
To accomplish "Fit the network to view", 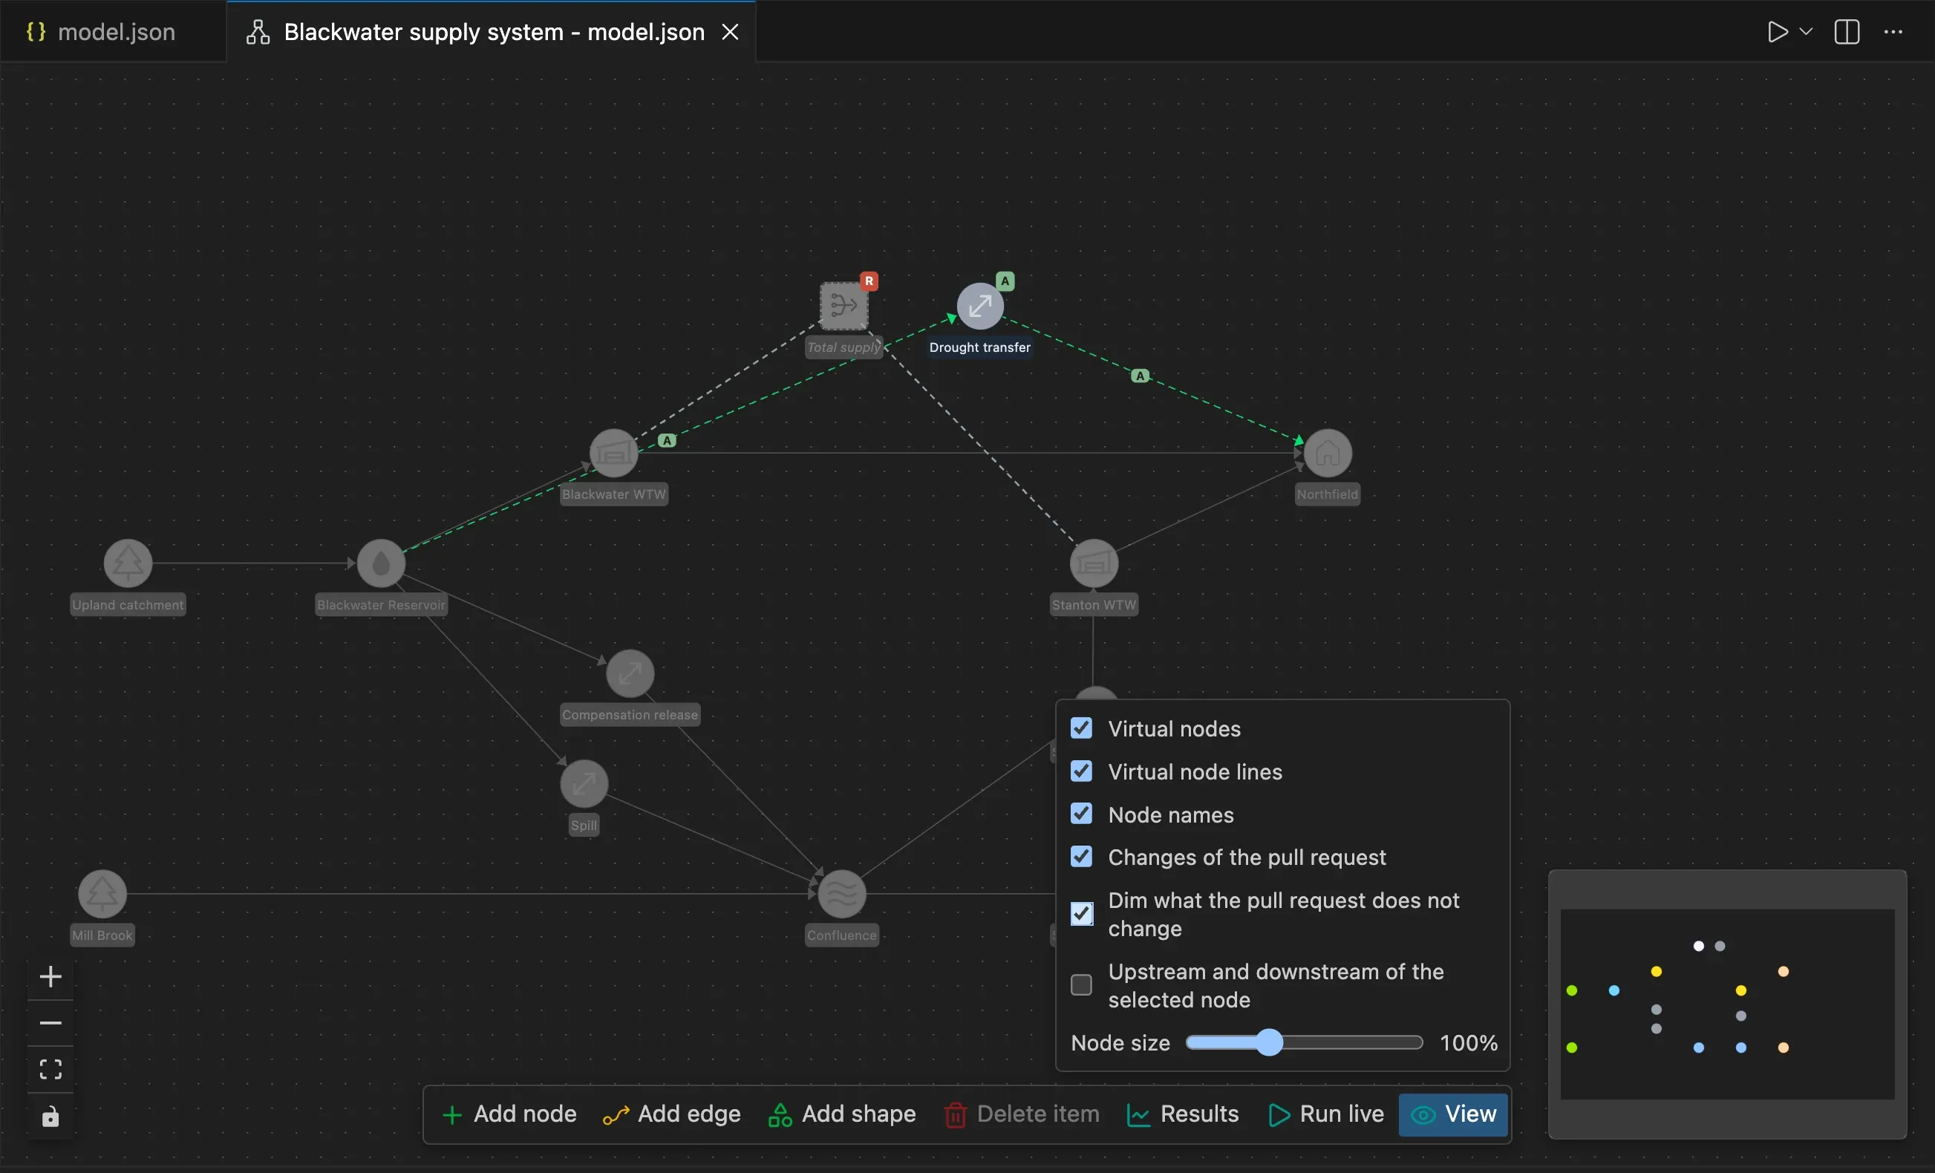I will (50, 1069).
